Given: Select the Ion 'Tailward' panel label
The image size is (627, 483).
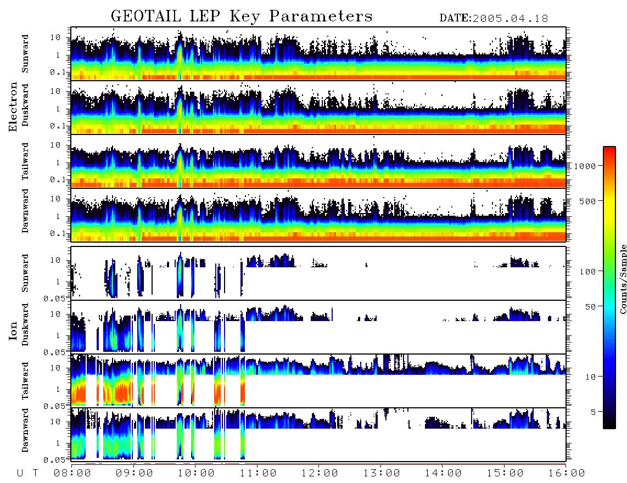Looking at the screenshot, I should (x=25, y=381).
